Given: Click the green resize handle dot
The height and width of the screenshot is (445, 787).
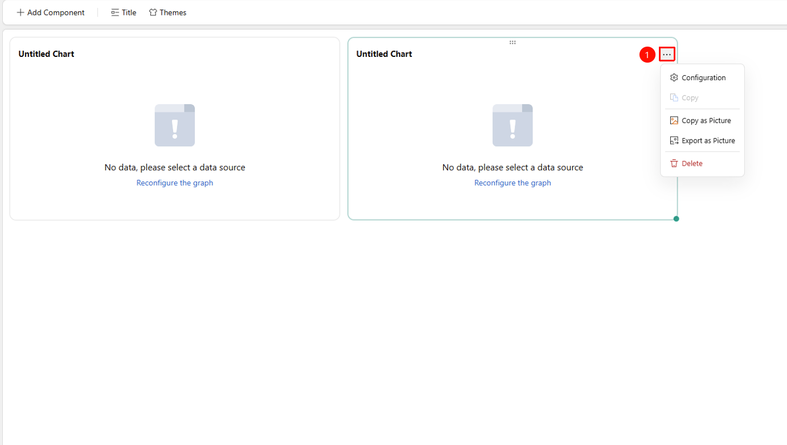Looking at the screenshot, I should point(676,219).
